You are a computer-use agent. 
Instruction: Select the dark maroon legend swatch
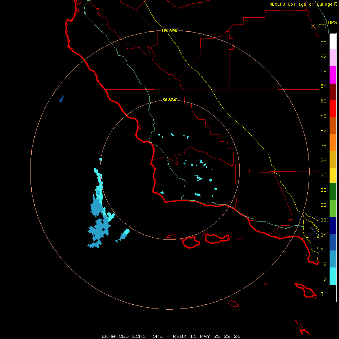click(333, 92)
